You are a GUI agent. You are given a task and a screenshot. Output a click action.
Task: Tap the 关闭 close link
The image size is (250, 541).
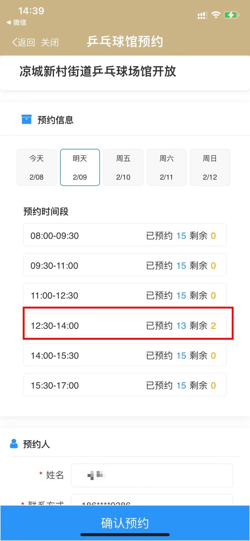click(50, 42)
